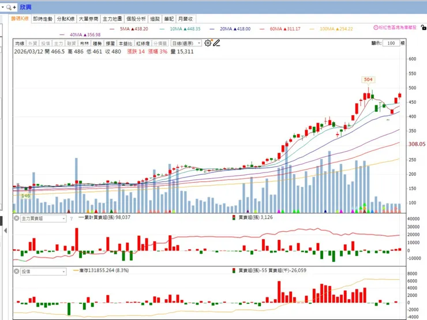Click the 40MA 356.98 legend
Screen dimensions: 427x320
(80, 35)
